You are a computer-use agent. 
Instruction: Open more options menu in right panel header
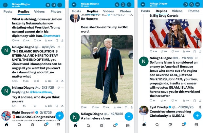click(197, 4)
